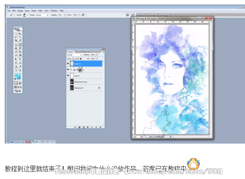Select the Slice tool
245x179 pixels.
pos(20,41)
